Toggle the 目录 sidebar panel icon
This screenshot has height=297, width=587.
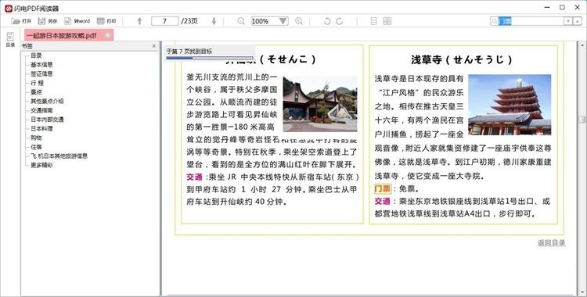[10, 39]
